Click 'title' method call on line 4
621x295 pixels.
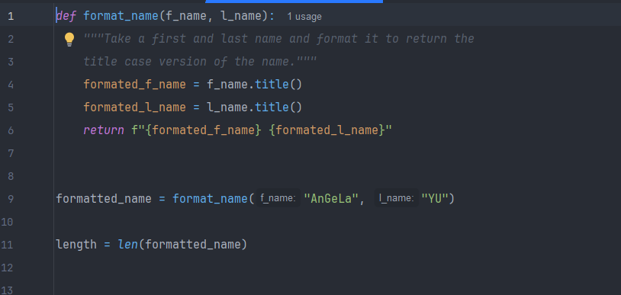click(x=272, y=85)
